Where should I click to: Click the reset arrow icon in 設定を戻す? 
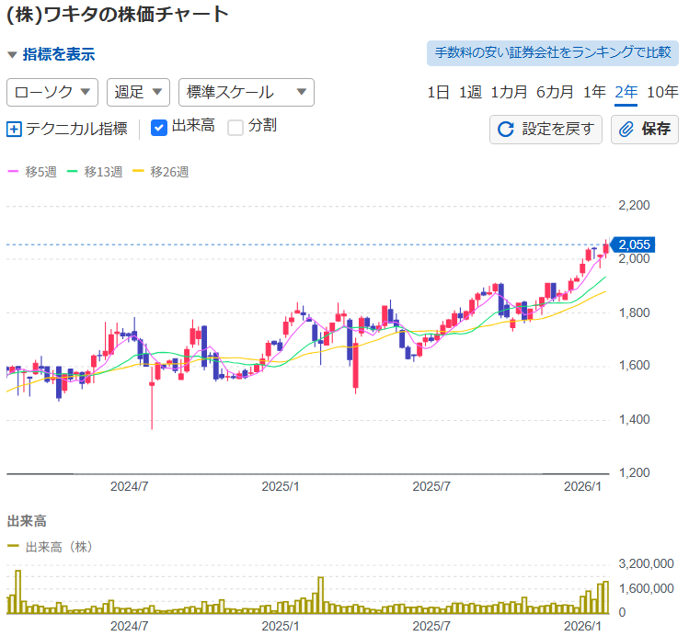505,129
